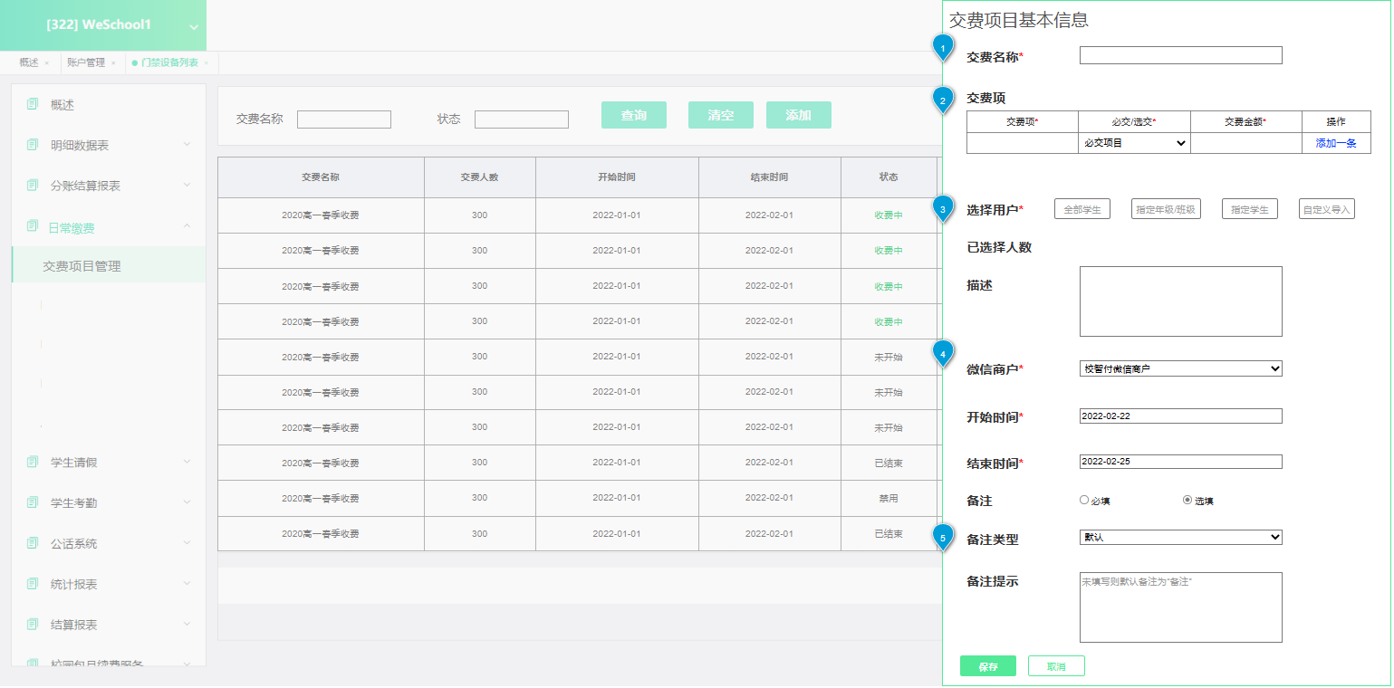Expand the 学生请假 sidebar chevron
This screenshot has width=1394, height=688.
187,462
